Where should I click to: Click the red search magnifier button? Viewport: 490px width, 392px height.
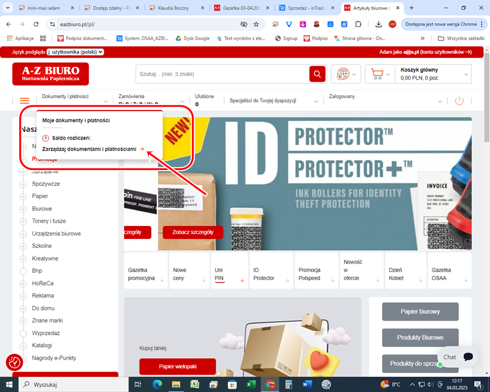tap(317, 74)
